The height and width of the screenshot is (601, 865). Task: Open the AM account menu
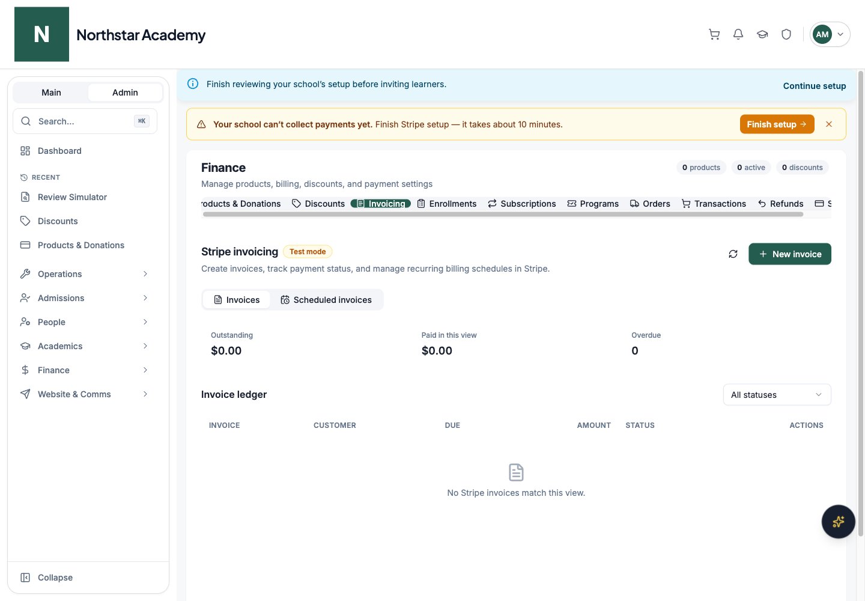pyautogui.click(x=830, y=34)
